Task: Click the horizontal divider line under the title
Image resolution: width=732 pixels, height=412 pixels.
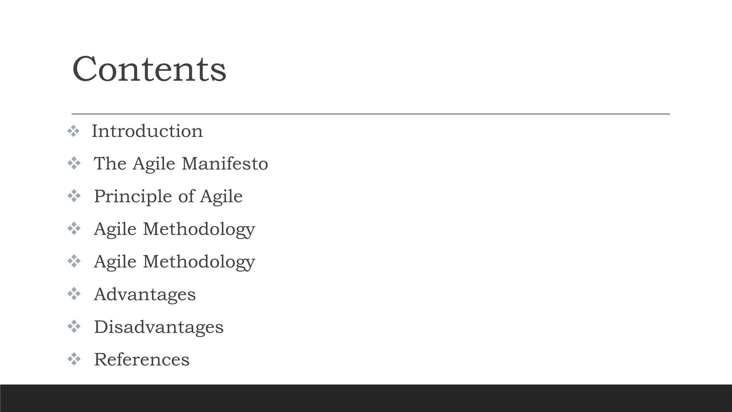Action: tap(371, 114)
